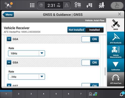Toggle the GGA message switch
This screenshot has width=125, height=98.
pyautogui.click(x=90, y=39)
